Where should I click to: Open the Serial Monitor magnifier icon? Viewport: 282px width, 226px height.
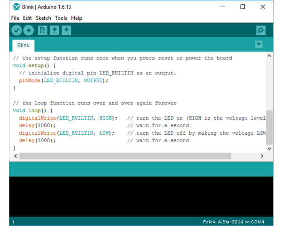coord(261,31)
